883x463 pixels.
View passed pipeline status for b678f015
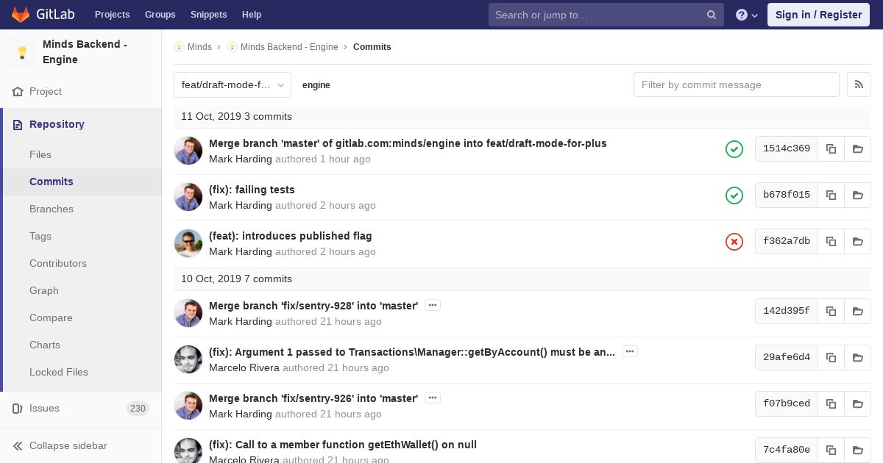(x=734, y=195)
